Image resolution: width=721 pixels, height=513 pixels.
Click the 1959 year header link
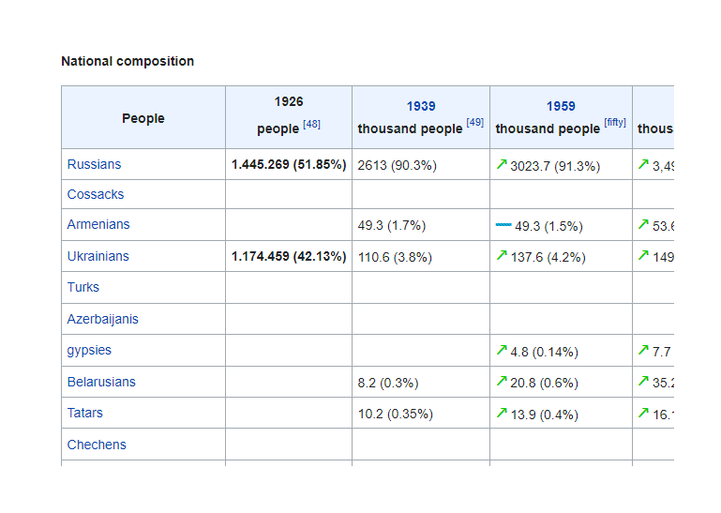point(561,106)
